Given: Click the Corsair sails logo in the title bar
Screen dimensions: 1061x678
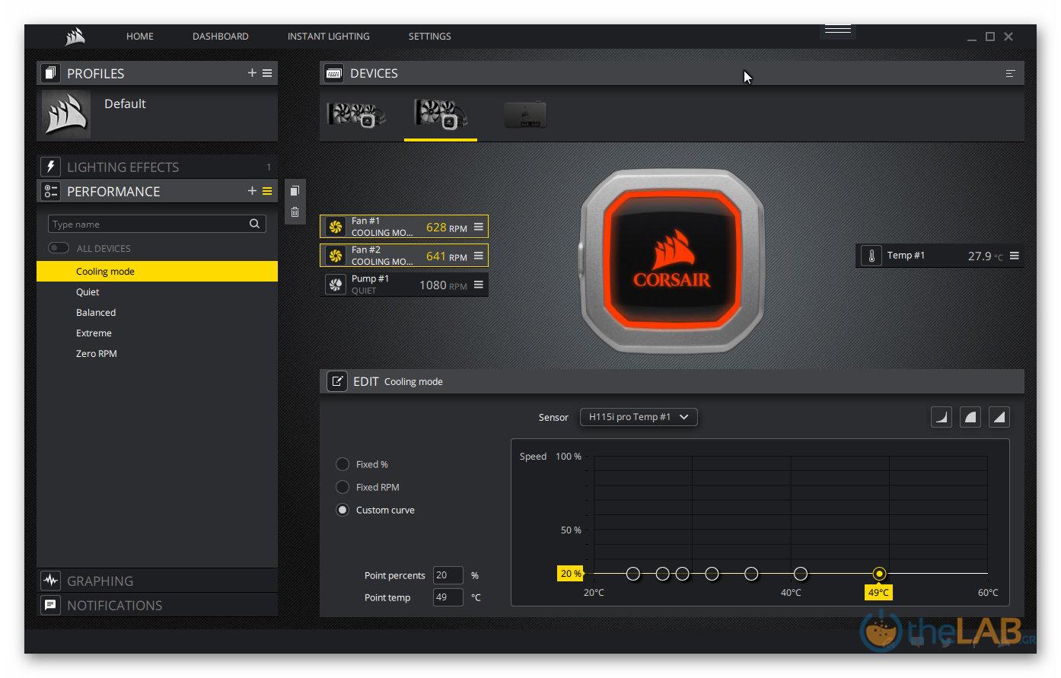Looking at the screenshot, I should pyautogui.click(x=75, y=36).
